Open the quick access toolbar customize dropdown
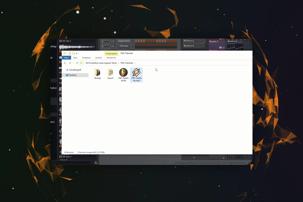 pyautogui.click(x=77, y=54)
